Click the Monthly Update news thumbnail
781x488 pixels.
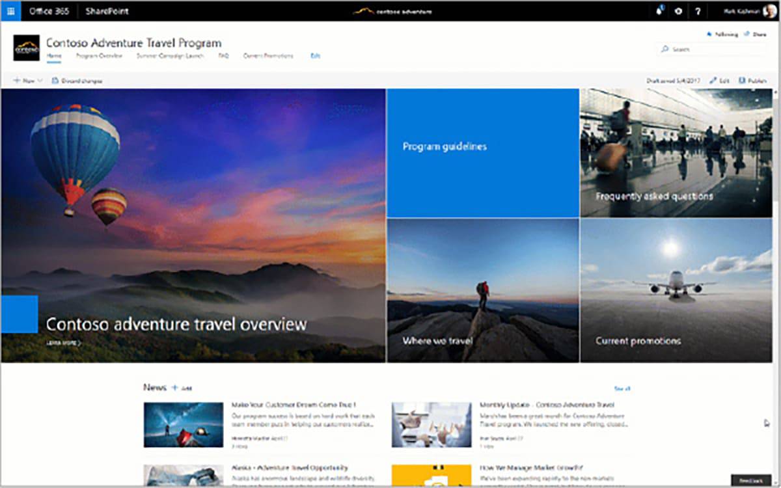click(432, 425)
